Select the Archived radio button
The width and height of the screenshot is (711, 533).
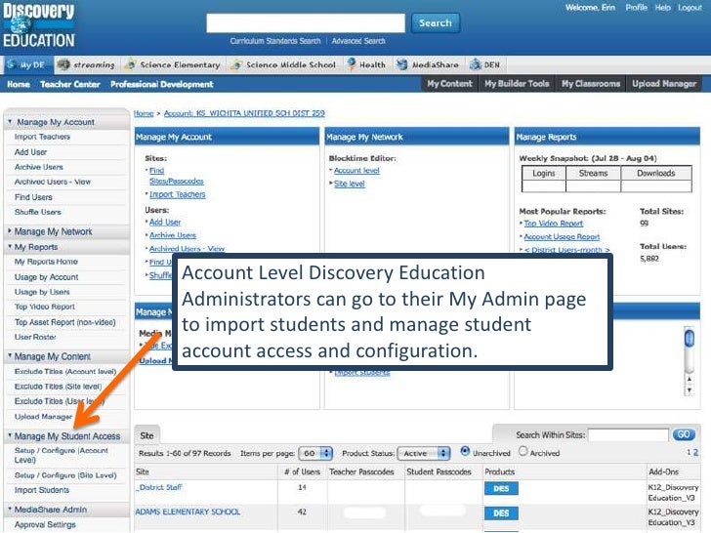tap(523, 451)
